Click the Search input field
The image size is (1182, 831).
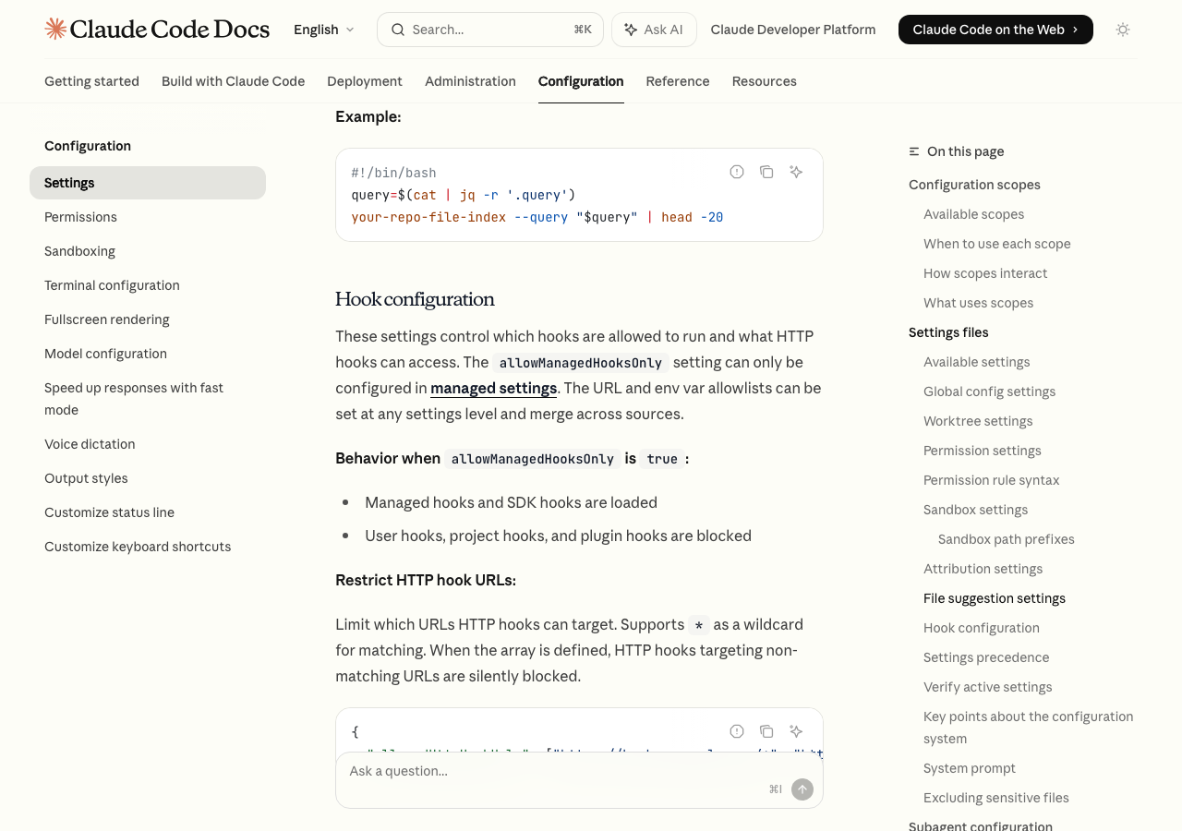coord(489,30)
